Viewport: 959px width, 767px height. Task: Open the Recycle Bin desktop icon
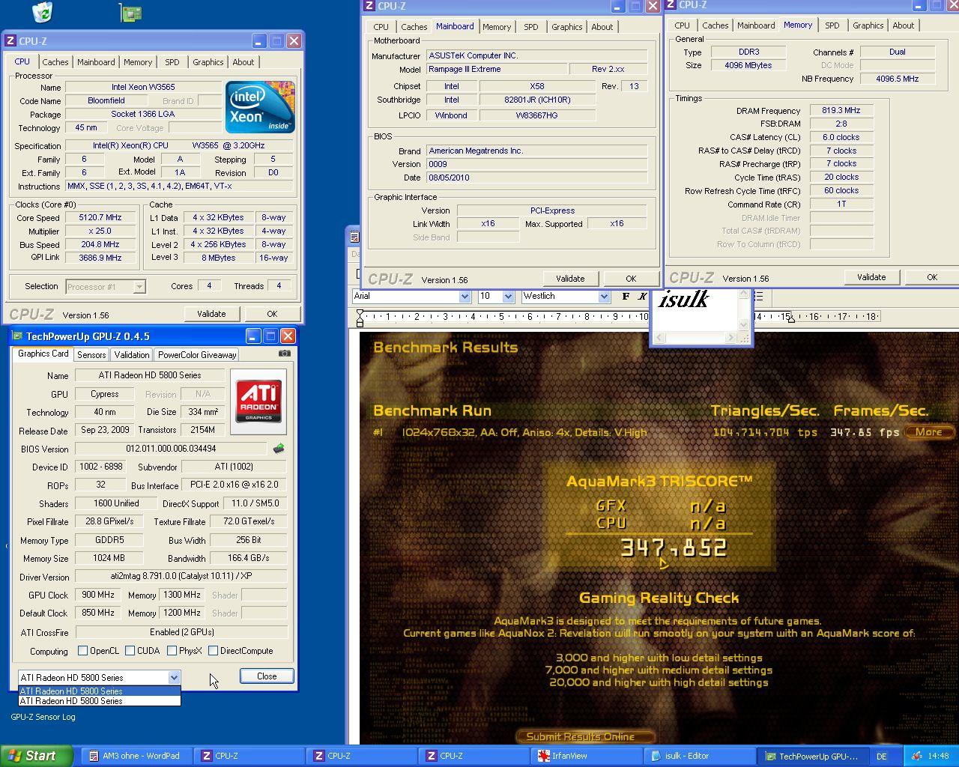point(43,11)
